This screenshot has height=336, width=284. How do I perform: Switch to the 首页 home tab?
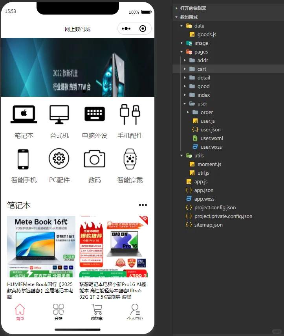[x=20, y=312]
